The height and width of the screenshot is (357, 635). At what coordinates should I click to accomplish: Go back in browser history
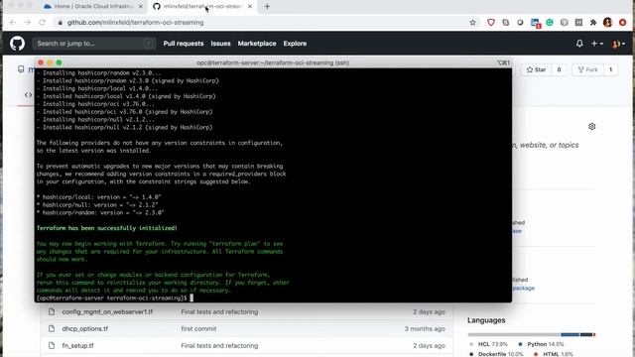13,23
